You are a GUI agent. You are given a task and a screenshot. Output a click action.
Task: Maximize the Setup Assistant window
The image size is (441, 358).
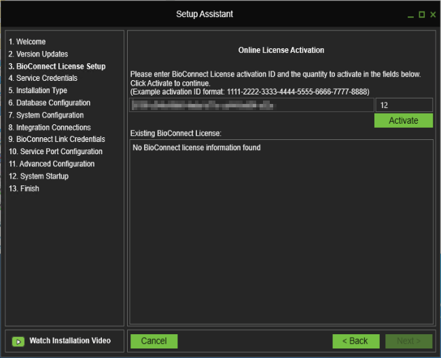click(x=421, y=14)
